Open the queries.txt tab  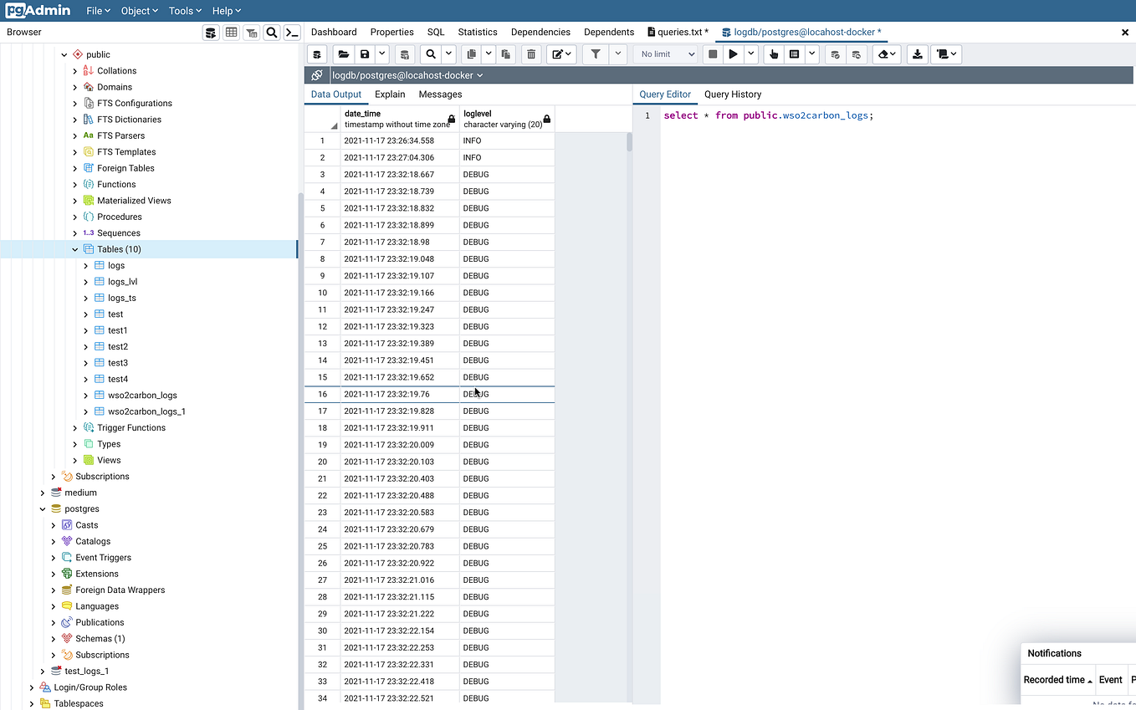(678, 31)
